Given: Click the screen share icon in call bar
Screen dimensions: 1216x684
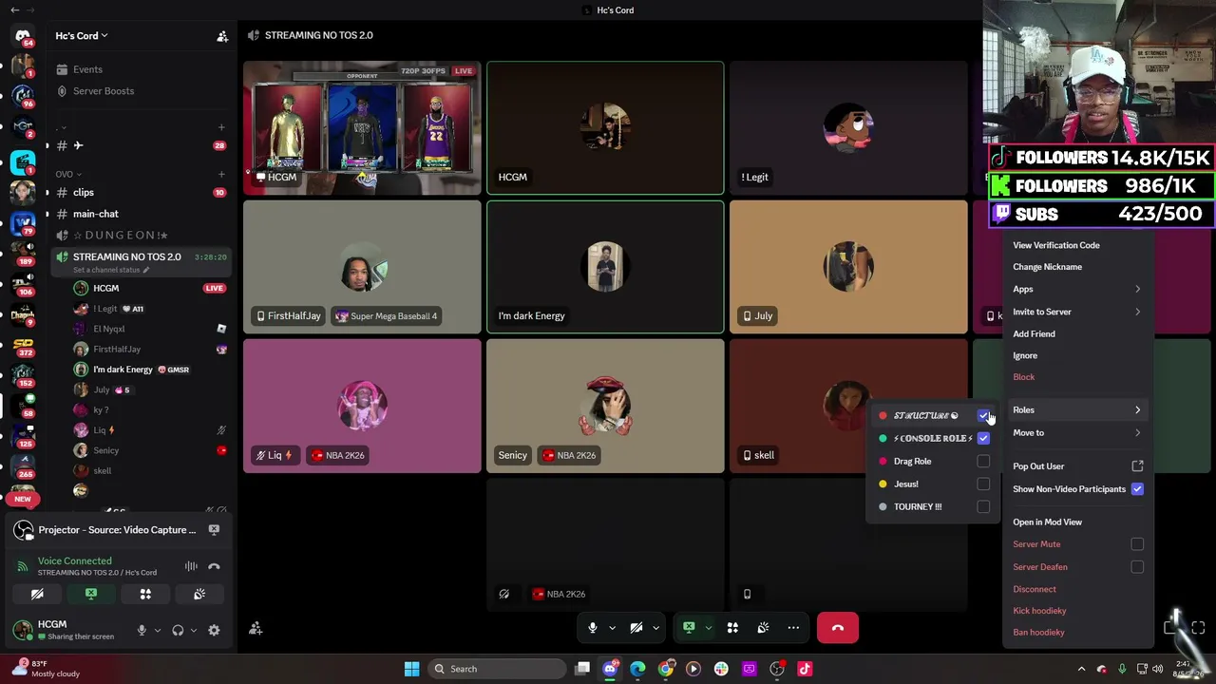Looking at the screenshot, I should 689,628.
